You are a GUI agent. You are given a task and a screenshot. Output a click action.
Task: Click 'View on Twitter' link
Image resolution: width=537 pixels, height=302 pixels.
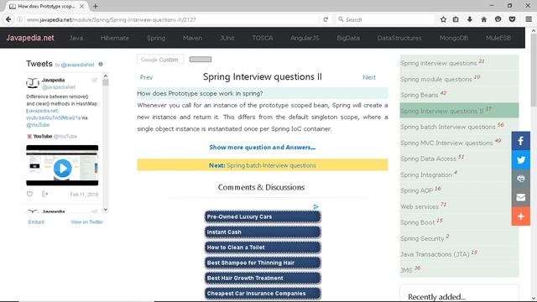pyautogui.click(x=87, y=221)
